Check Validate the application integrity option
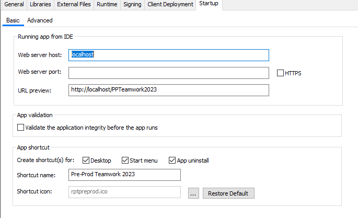The height and width of the screenshot is (218, 358). click(21, 127)
